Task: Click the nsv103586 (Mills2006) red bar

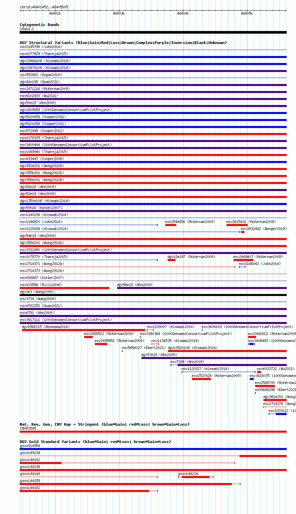Action: click(x=65, y=288)
